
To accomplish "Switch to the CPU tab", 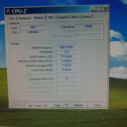I will coord(12,19).
